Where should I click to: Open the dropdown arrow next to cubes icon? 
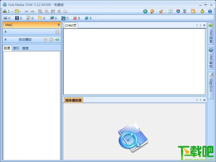click(x=12, y=11)
